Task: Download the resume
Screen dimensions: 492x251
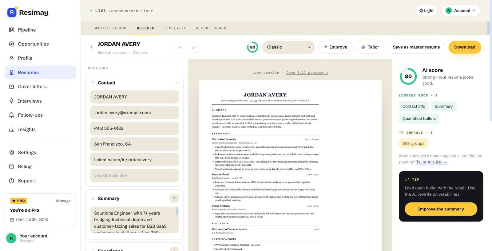Action: (x=465, y=47)
